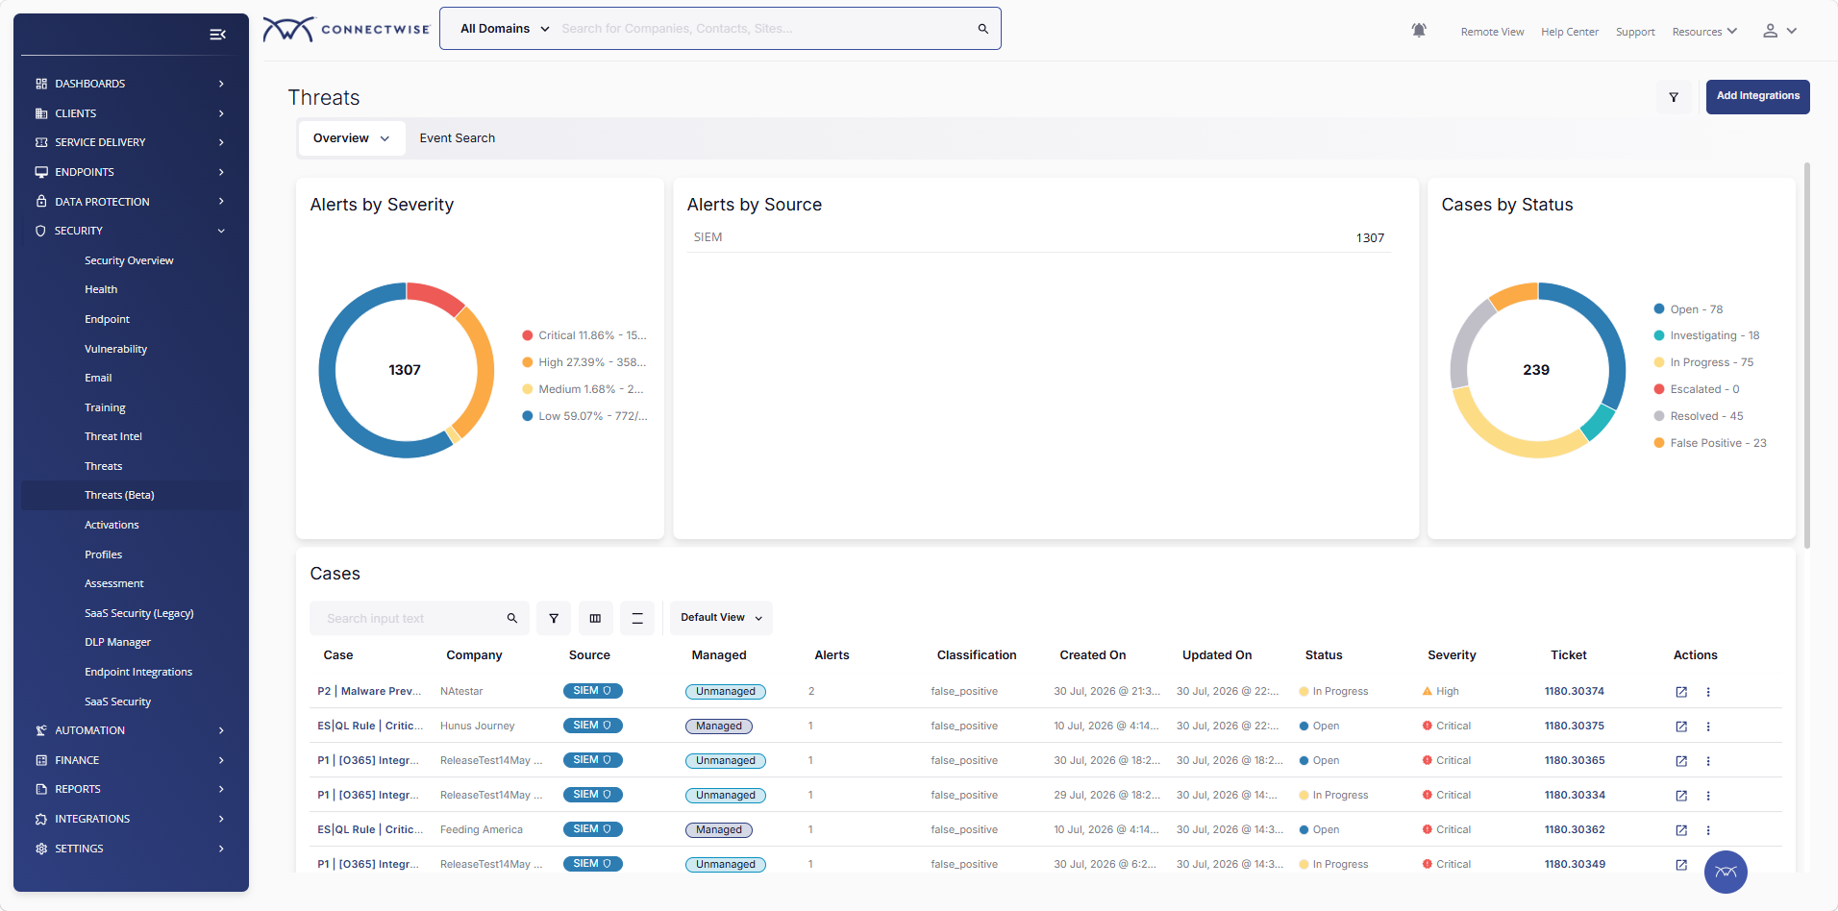The width and height of the screenshot is (1838, 911).
Task: Expand the Clients menu chevron
Action: (x=221, y=113)
